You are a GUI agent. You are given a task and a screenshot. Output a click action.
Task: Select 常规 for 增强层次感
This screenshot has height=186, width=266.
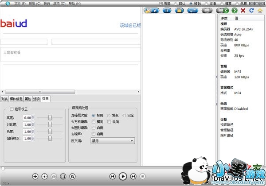coord(109,116)
